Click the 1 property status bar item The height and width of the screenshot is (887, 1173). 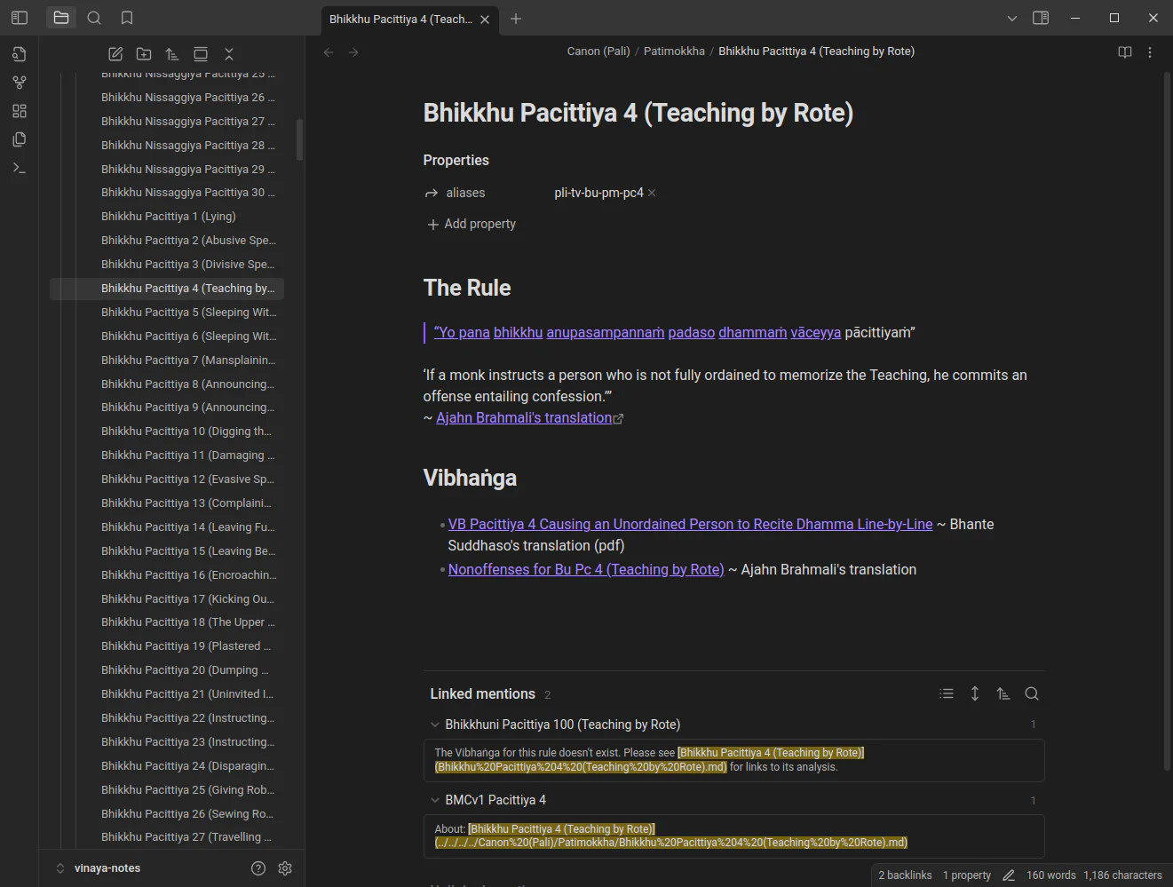(967, 875)
